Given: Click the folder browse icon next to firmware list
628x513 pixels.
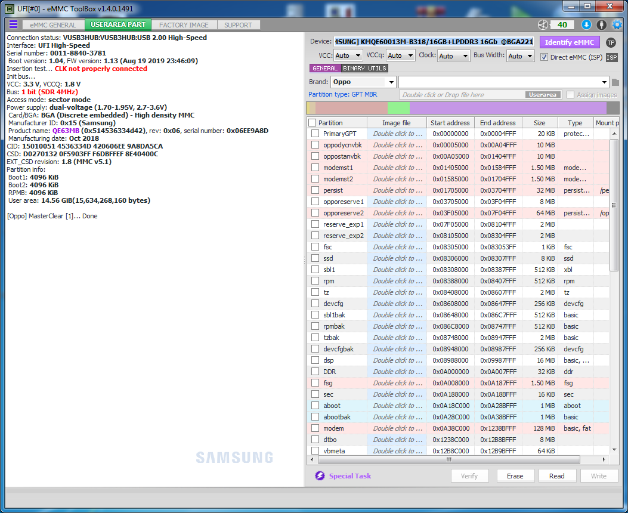Looking at the screenshot, I should click(x=615, y=82).
